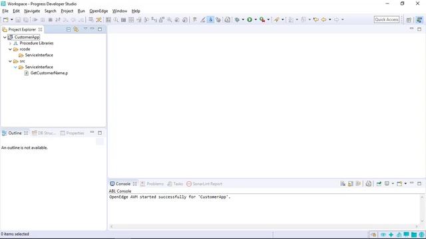Screen dimensions: 426x239
Task: Open the New wizard icon in toolbar
Action: [5, 20]
